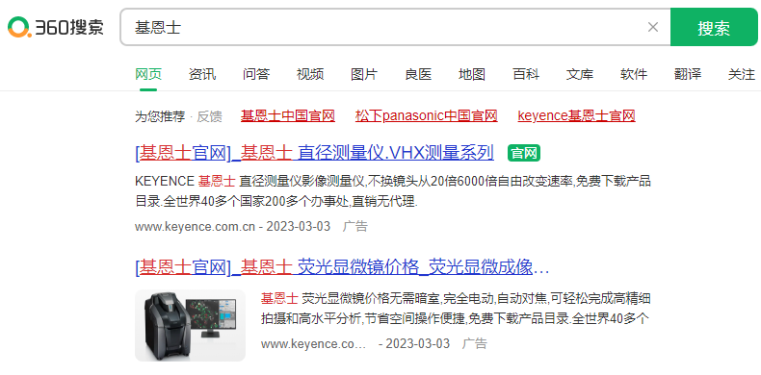Open the 问答 tab
The height and width of the screenshot is (375, 761).
point(256,74)
